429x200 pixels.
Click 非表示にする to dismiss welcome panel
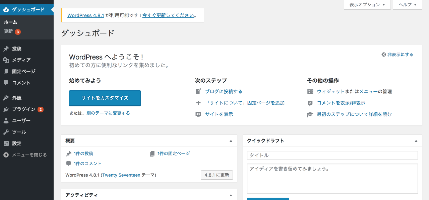[400, 55]
